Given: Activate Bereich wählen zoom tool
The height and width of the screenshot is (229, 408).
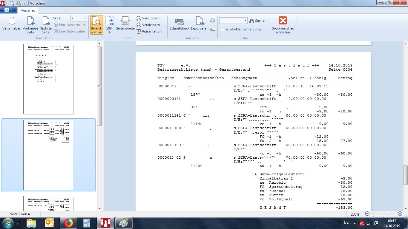Looking at the screenshot, I should tap(96, 24).
